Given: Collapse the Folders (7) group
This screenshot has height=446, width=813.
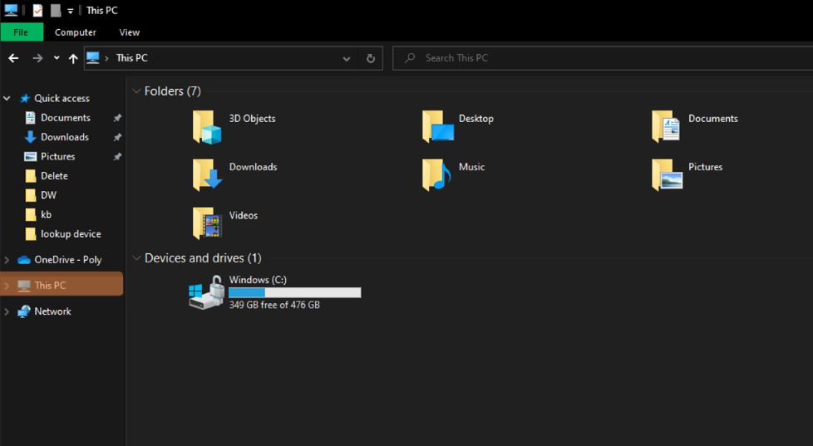Looking at the screenshot, I should (136, 91).
